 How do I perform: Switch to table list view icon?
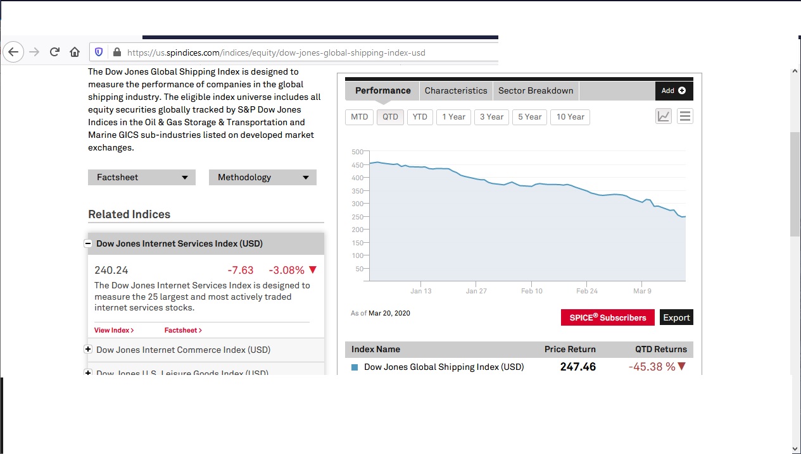click(x=684, y=116)
